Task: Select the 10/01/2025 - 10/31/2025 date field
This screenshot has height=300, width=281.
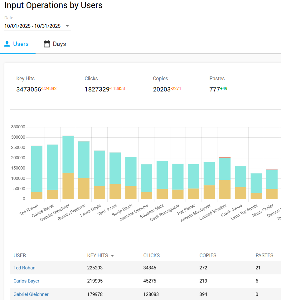Action: (33, 26)
